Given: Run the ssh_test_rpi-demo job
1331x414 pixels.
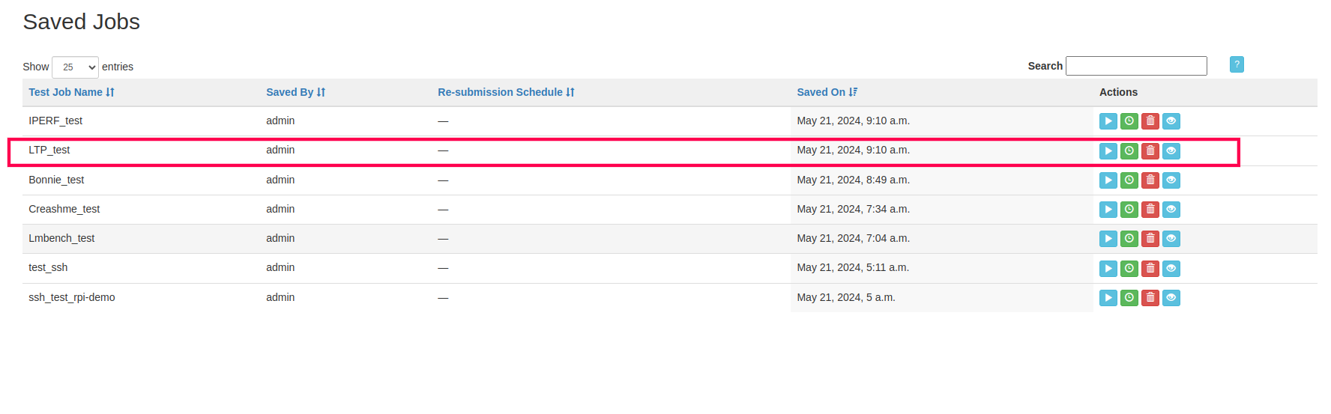Looking at the screenshot, I should click(x=1108, y=298).
